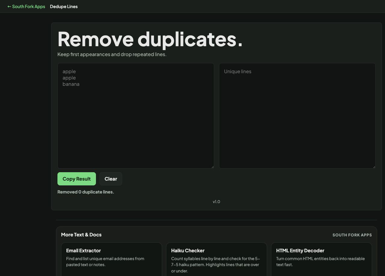Image resolution: width=385 pixels, height=276 pixels.
Task: Click the Copy Result button
Action: point(77,179)
